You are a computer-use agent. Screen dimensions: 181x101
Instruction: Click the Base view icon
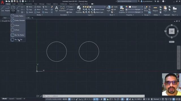pos(175,9)
